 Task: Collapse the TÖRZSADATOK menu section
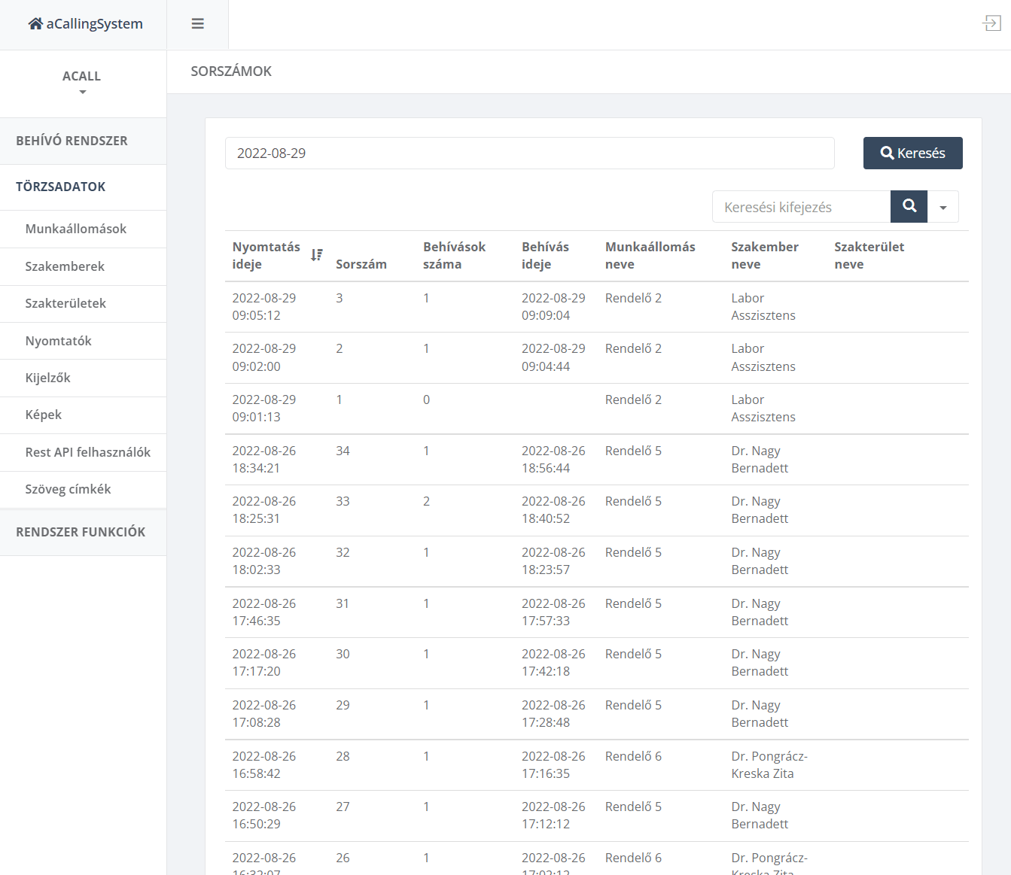click(83, 187)
